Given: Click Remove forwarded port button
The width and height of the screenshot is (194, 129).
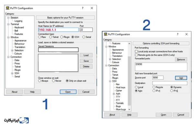Looking at the screenshot, I should pos(181,59).
